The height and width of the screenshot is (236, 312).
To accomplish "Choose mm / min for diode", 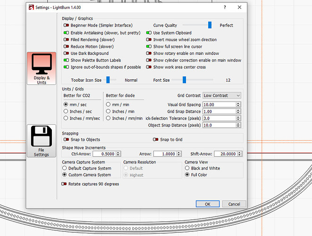I will click(109, 104).
